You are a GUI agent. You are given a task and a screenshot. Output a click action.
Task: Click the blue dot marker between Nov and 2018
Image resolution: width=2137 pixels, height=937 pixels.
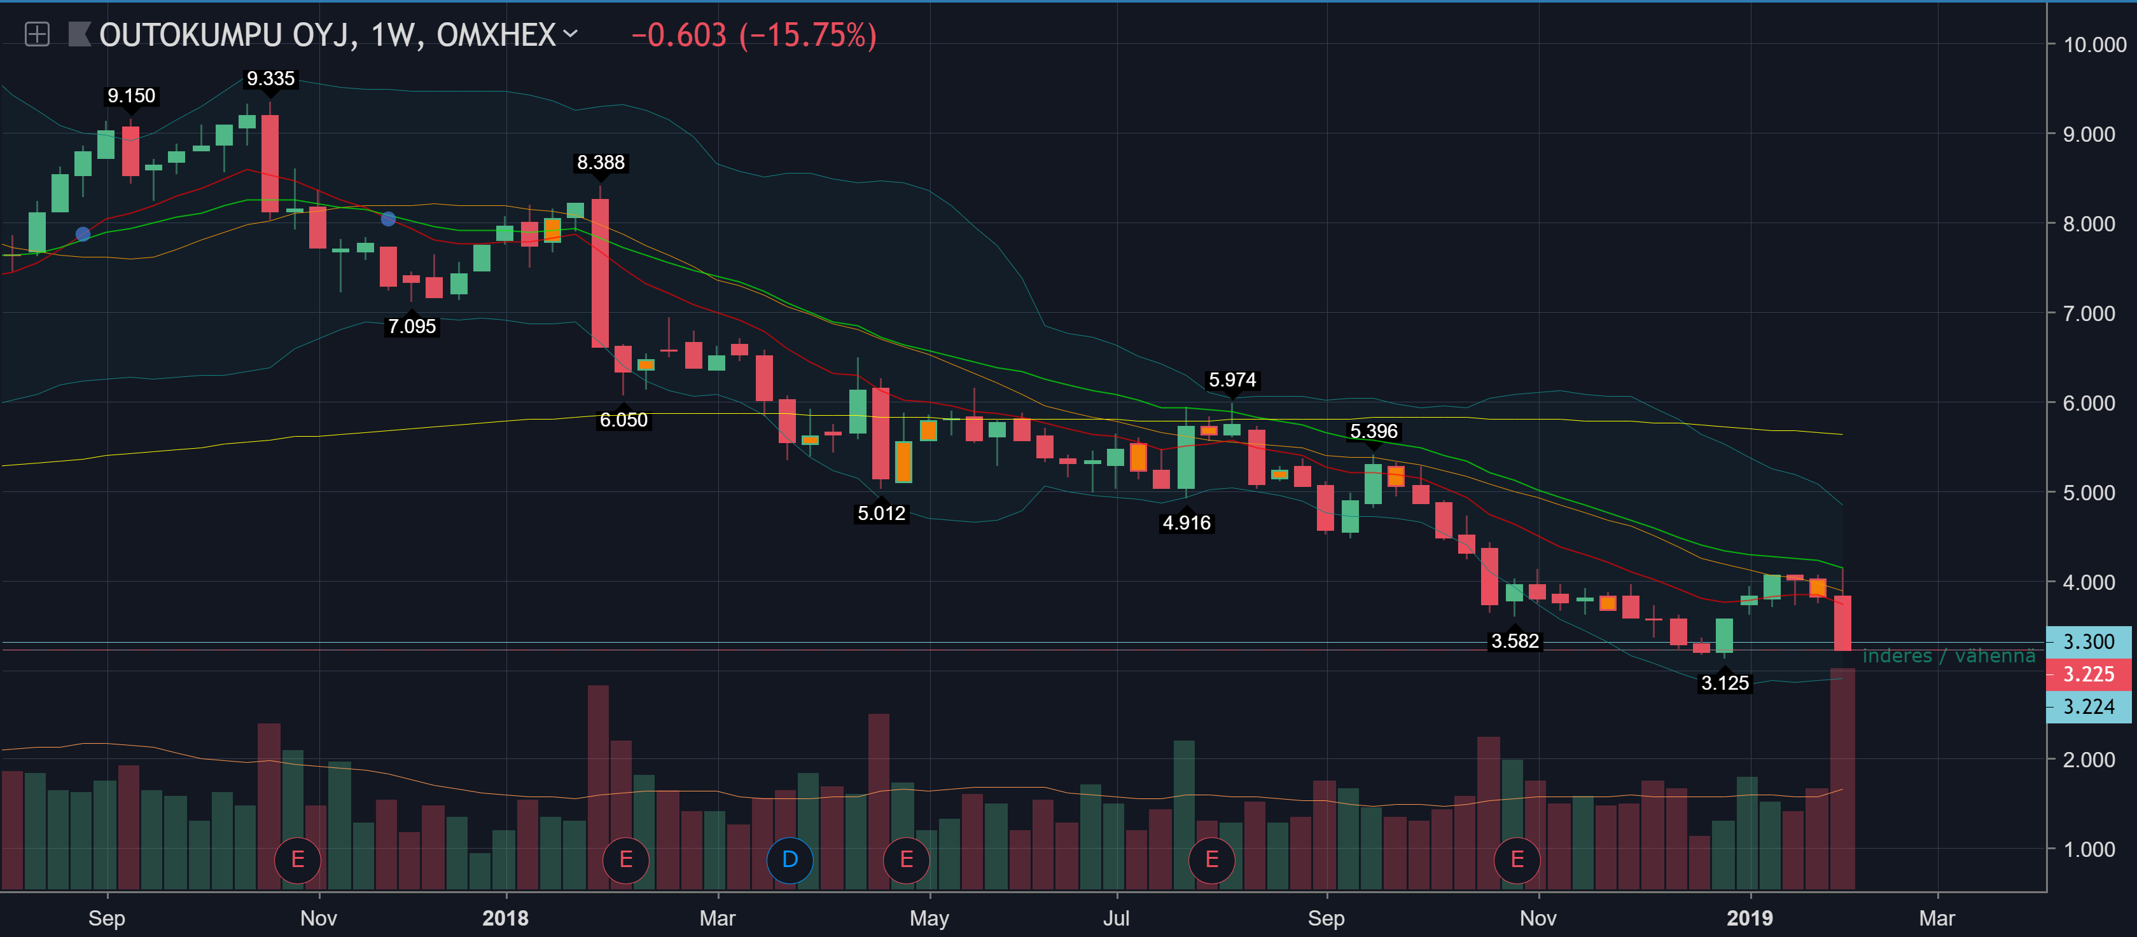(387, 219)
